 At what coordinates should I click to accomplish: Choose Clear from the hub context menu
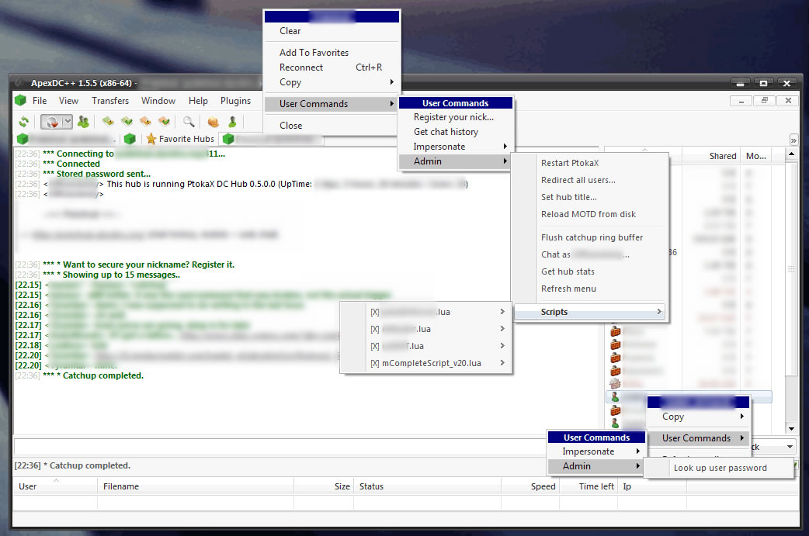pyautogui.click(x=332, y=31)
